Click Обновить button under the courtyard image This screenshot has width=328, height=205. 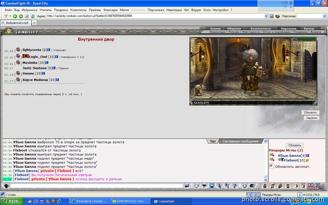pyautogui.click(x=310, y=113)
